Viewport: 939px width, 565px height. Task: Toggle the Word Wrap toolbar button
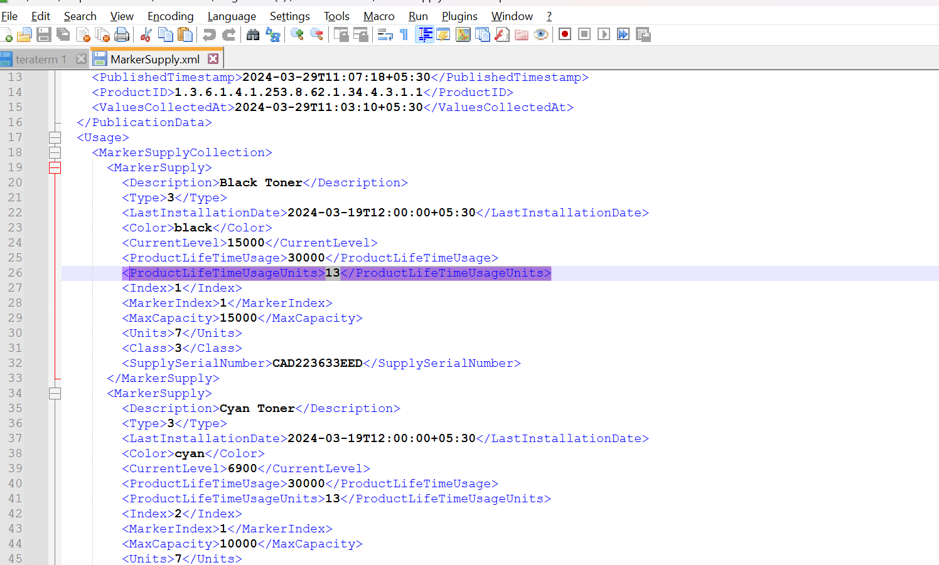click(x=385, y=34)
